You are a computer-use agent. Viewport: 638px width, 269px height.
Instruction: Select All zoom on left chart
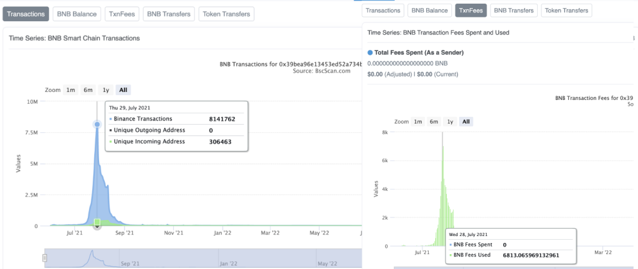(x=123, y=90)
